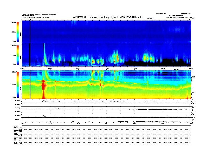Click the bottom line-plot row label

[x=17, y=120]
